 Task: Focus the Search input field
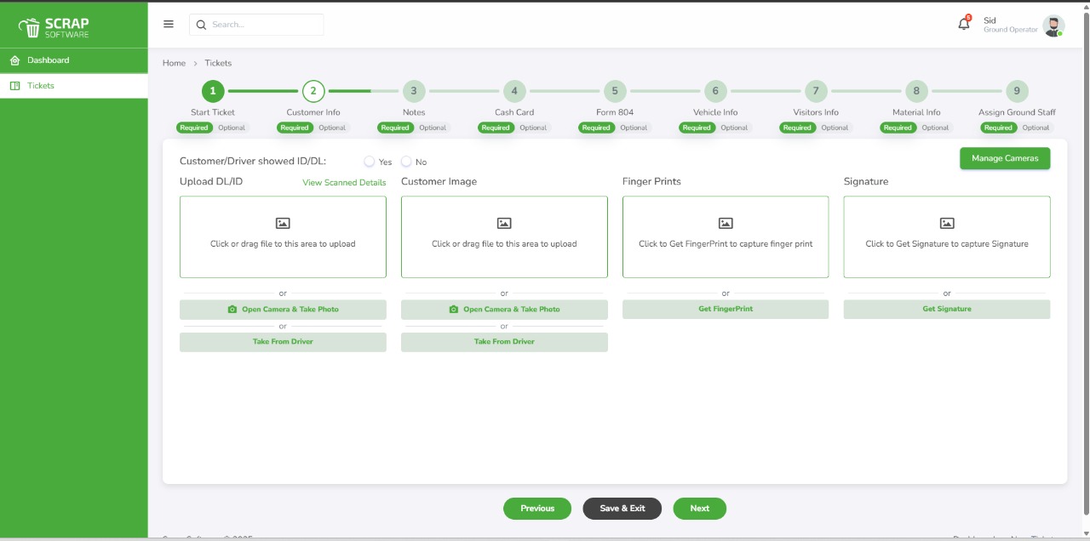pos(264,25)
